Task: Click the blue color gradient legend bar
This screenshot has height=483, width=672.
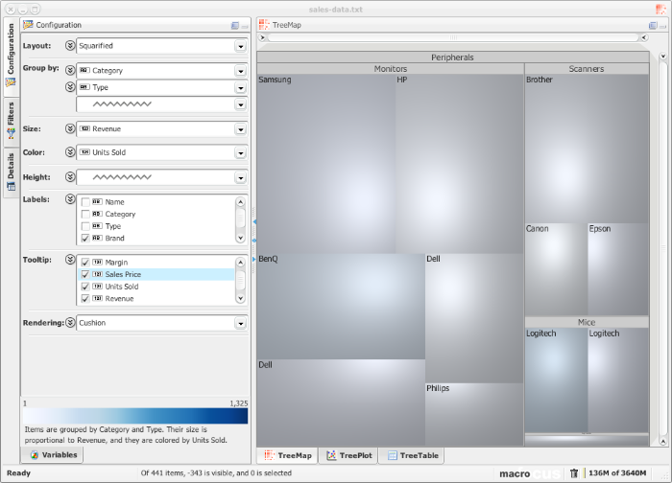Action: [x=135, y=416]
